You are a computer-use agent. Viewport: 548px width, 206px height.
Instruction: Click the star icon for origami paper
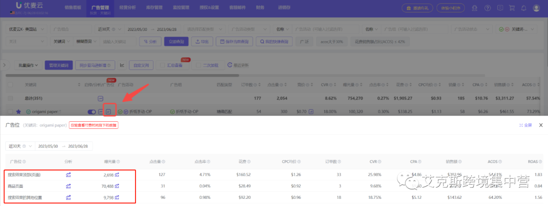pos(19,112)
